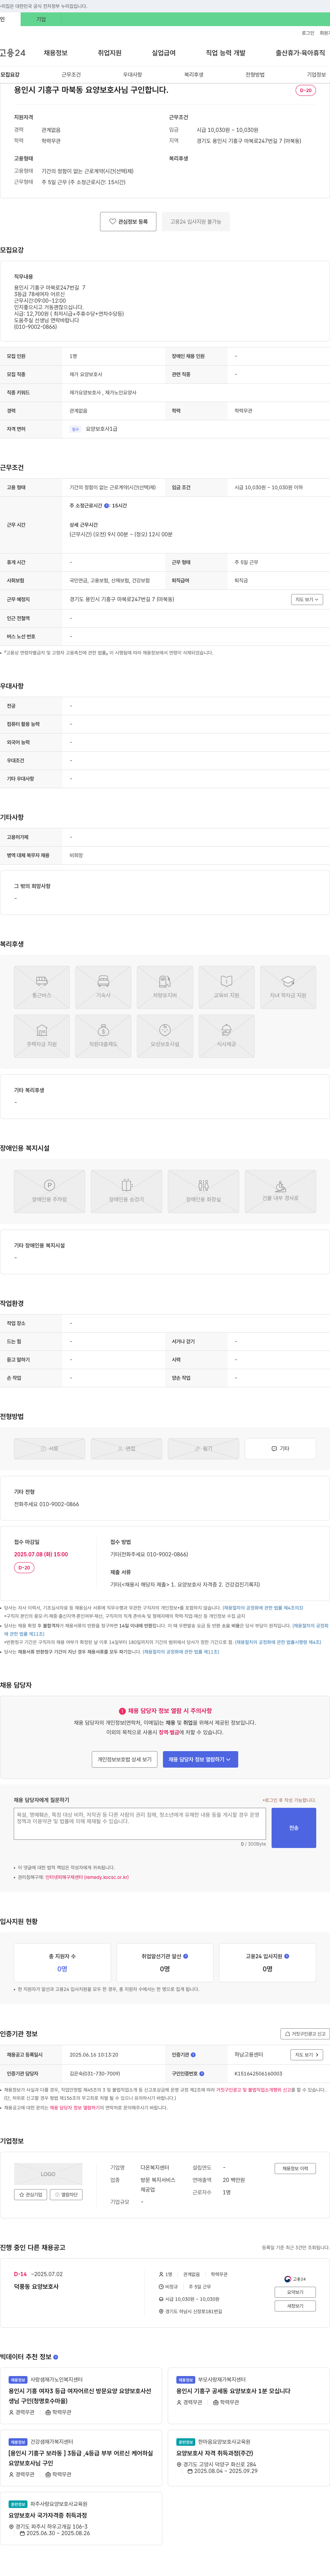The height and width of the screenshot is (2576, 330).
Task: Expand 채용 담당자 정보 열람하기
Action: pyautogui.click(x=200, y=1759)
